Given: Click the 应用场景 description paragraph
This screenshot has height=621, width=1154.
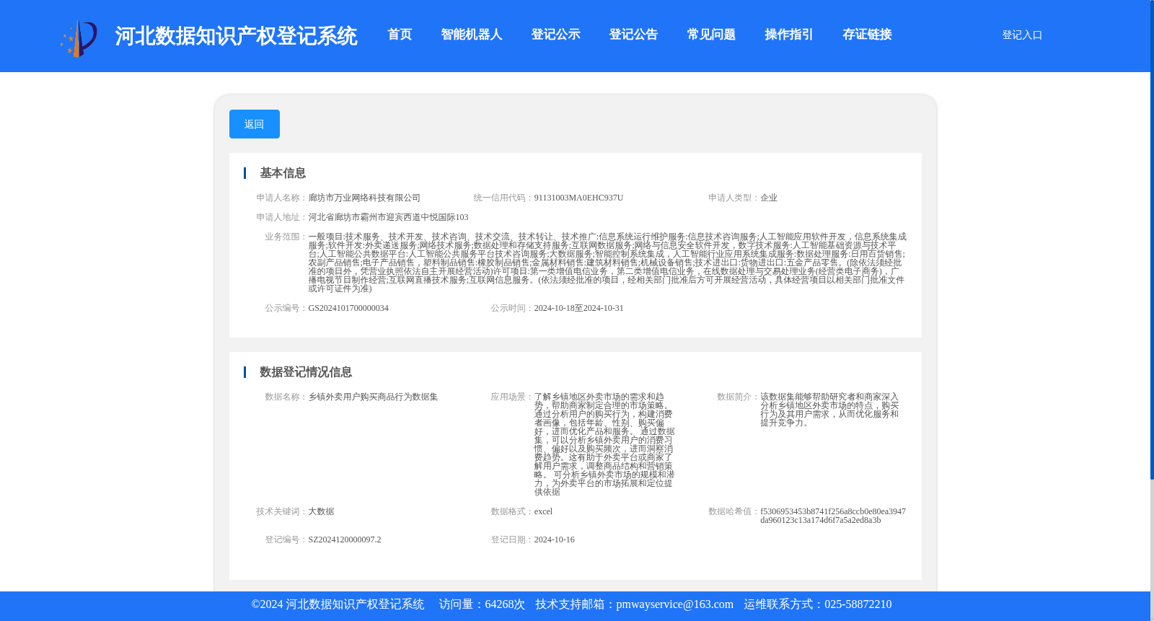Looking at the screenshot, I should [604, 444].
